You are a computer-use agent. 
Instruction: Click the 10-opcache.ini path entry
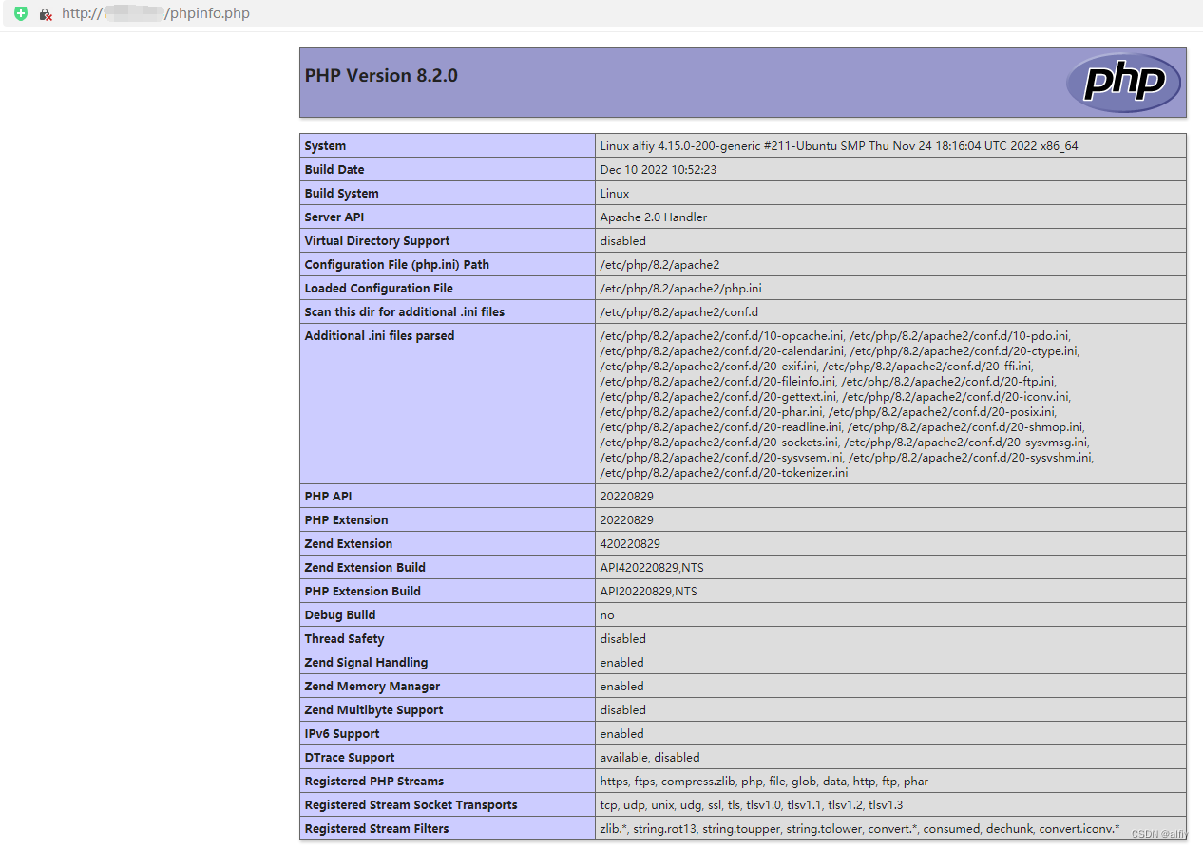click(x=722, y=336)
